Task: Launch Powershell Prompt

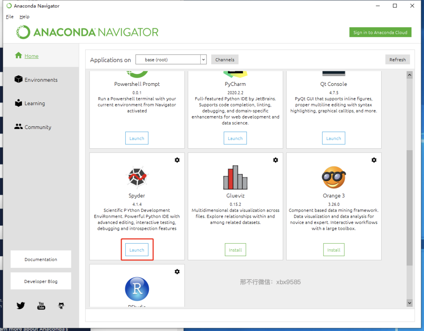Action: click(137, 138)
